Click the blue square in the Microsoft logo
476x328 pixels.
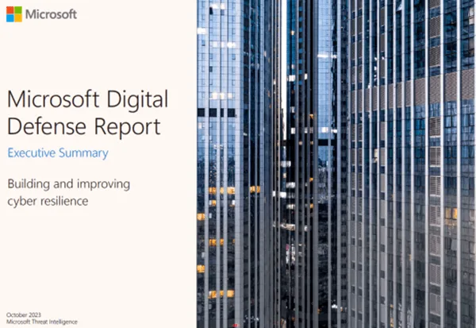(x=10, y=19)
